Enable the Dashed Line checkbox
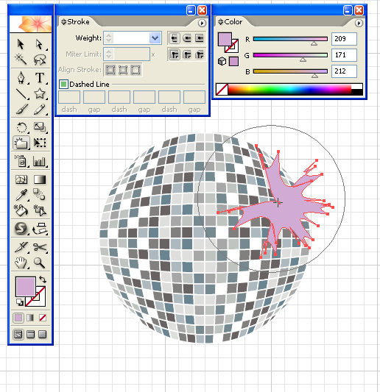Image resolution: width=380 pixels, height=392 pixels. pos(63,85)
